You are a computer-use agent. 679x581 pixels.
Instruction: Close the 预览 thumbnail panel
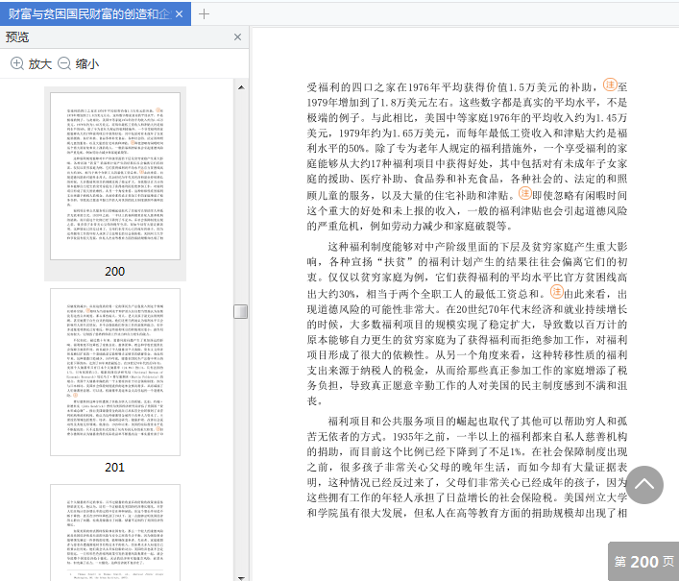click(238, 37)
